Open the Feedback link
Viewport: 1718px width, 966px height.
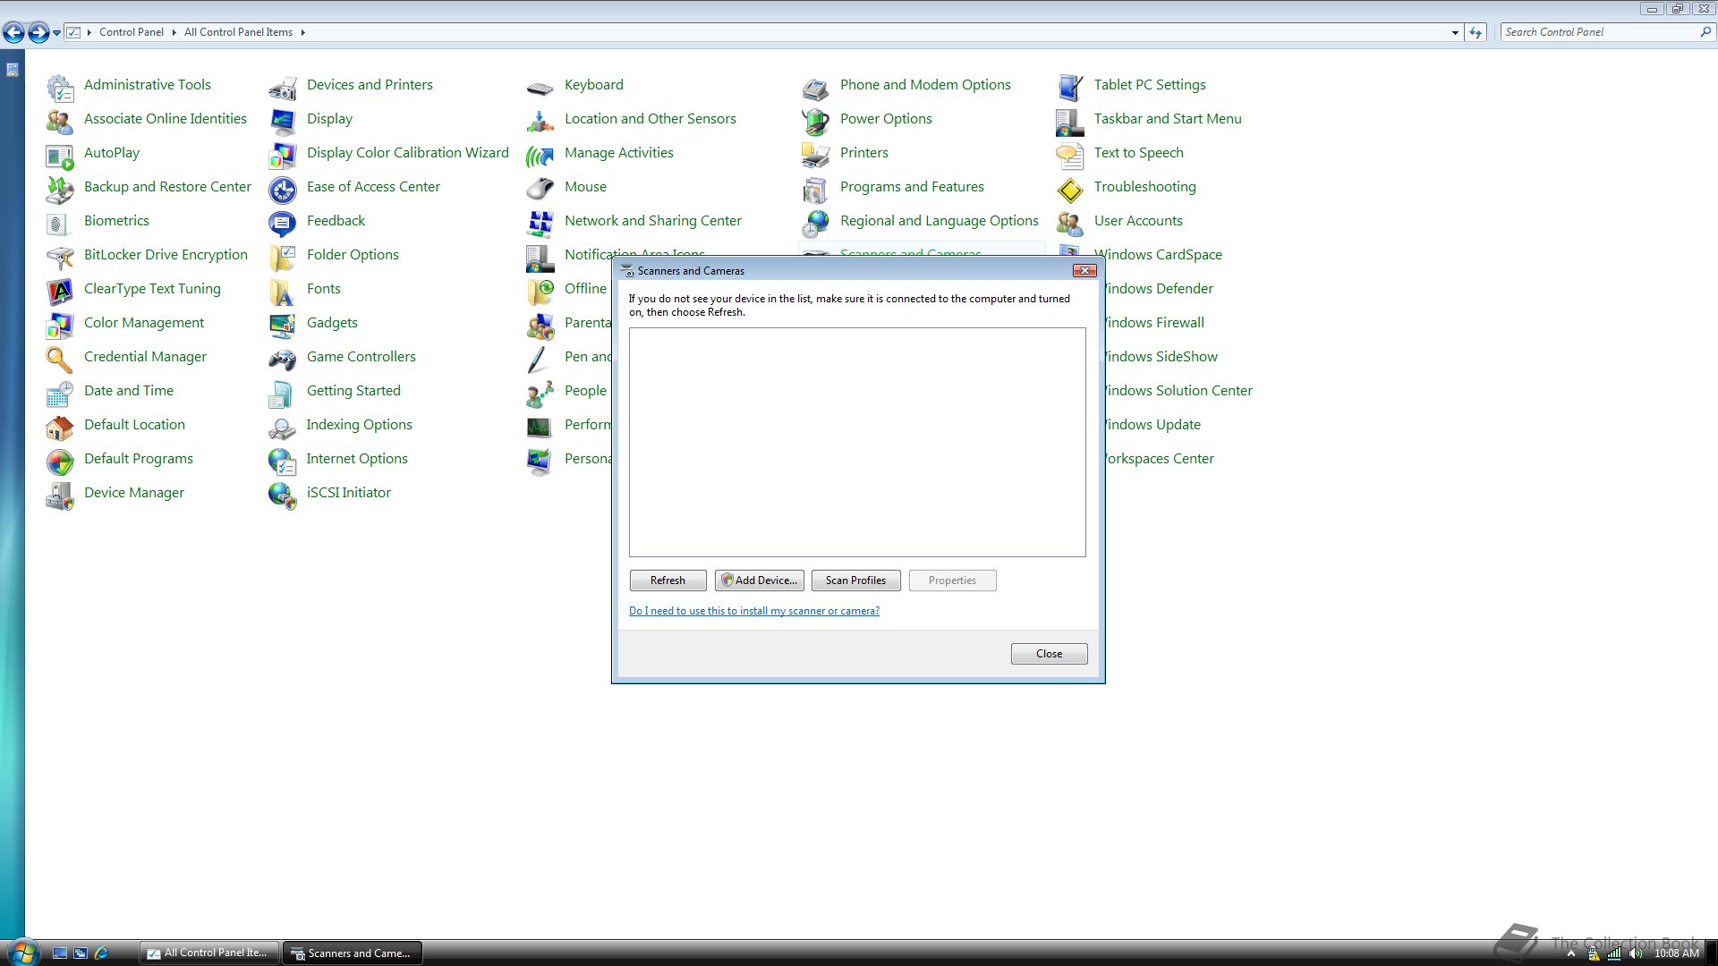336,221
